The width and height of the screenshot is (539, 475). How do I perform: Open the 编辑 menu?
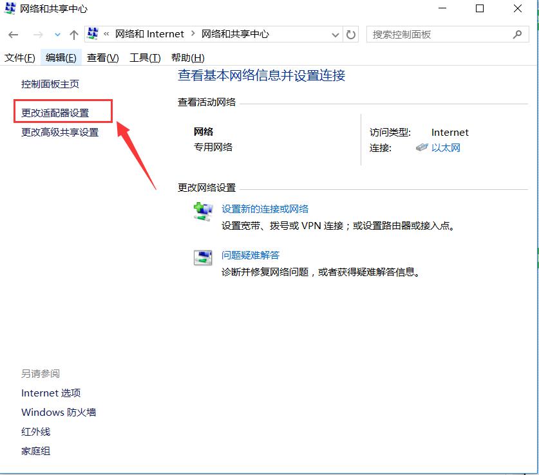pos(61,57)
